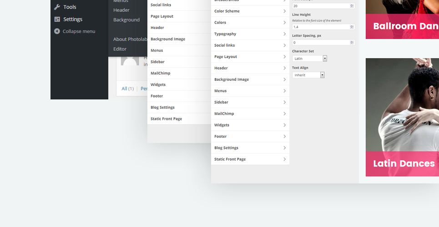Open the Text Align dropdown showing Inherit

click(x=308, y=75)
